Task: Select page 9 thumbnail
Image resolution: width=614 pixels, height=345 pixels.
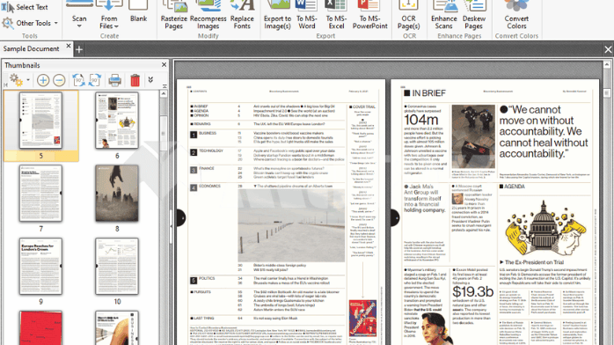Action: tap(40, 267)
